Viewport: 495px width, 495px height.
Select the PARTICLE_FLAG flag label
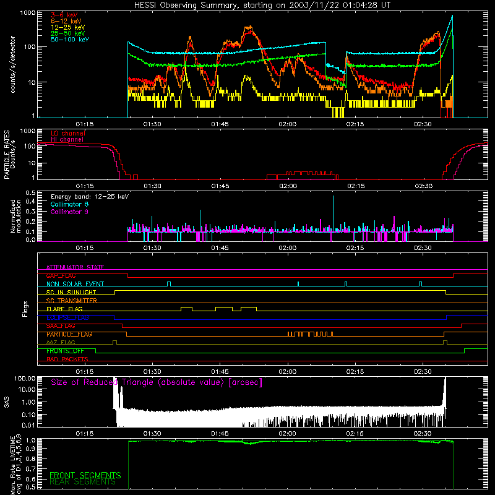coord(69,334)
